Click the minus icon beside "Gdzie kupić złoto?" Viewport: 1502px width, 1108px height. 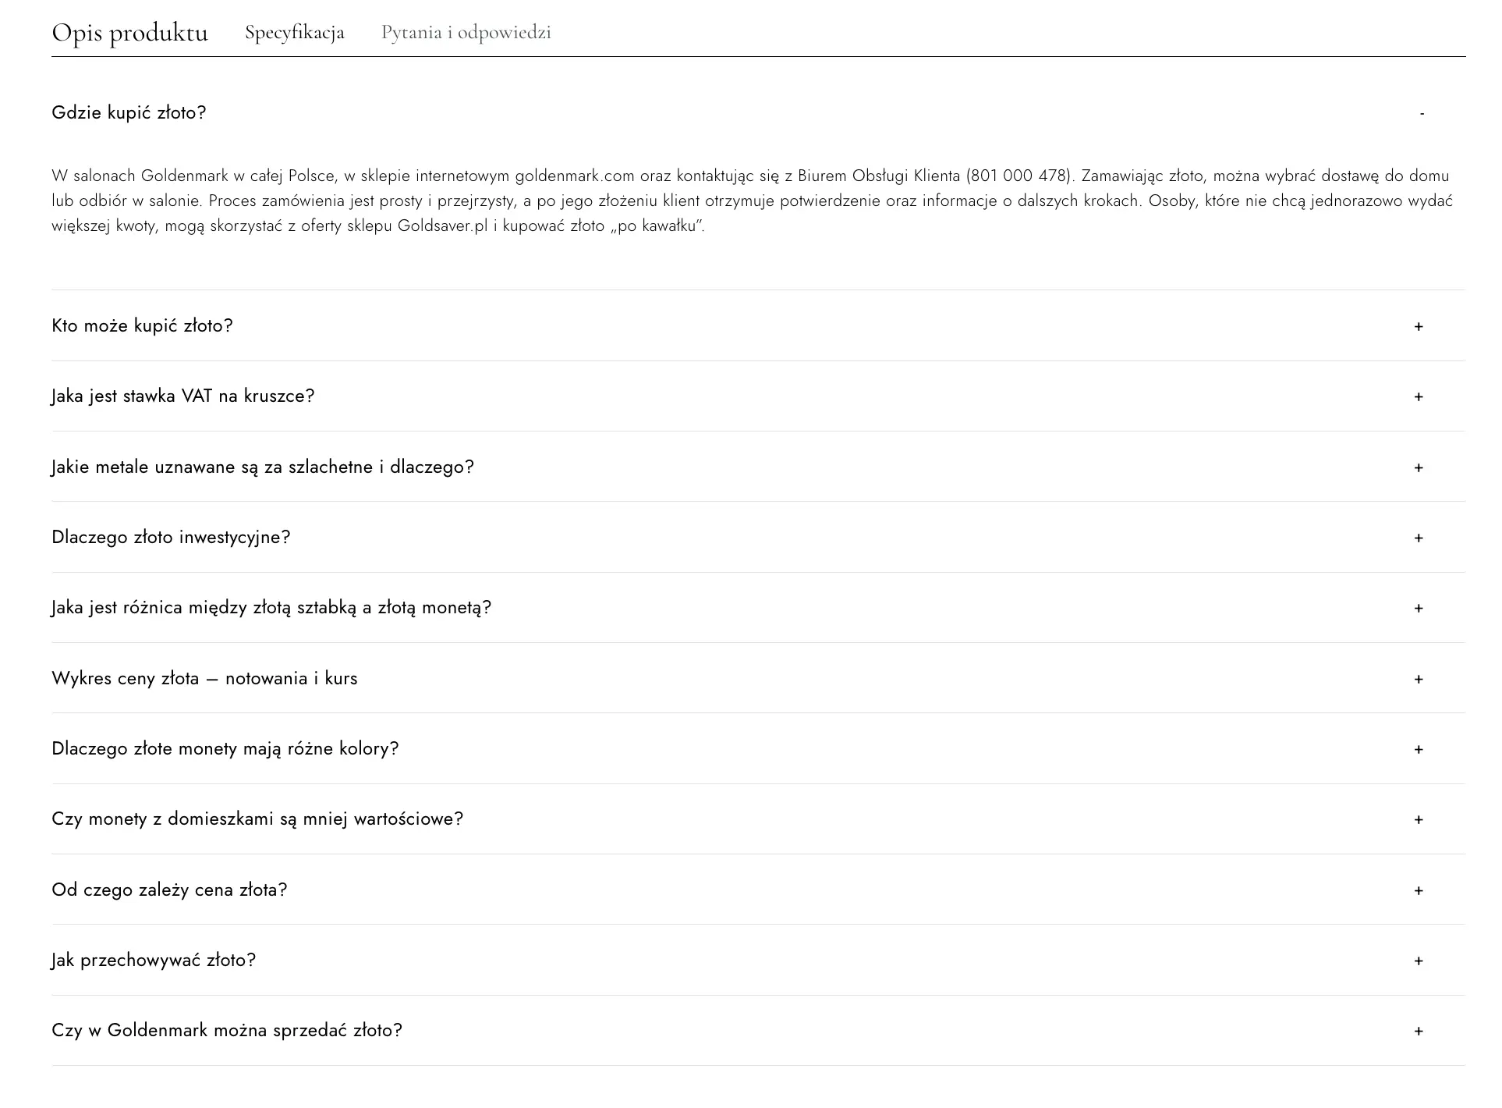click(x=1421, y=113)
